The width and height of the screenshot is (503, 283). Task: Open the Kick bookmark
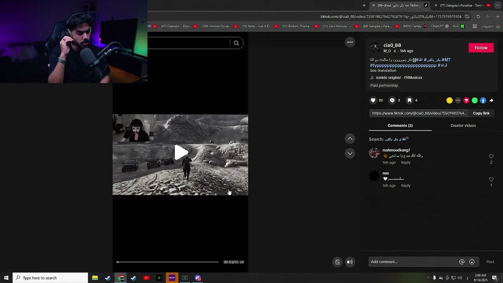coord(459,26)
